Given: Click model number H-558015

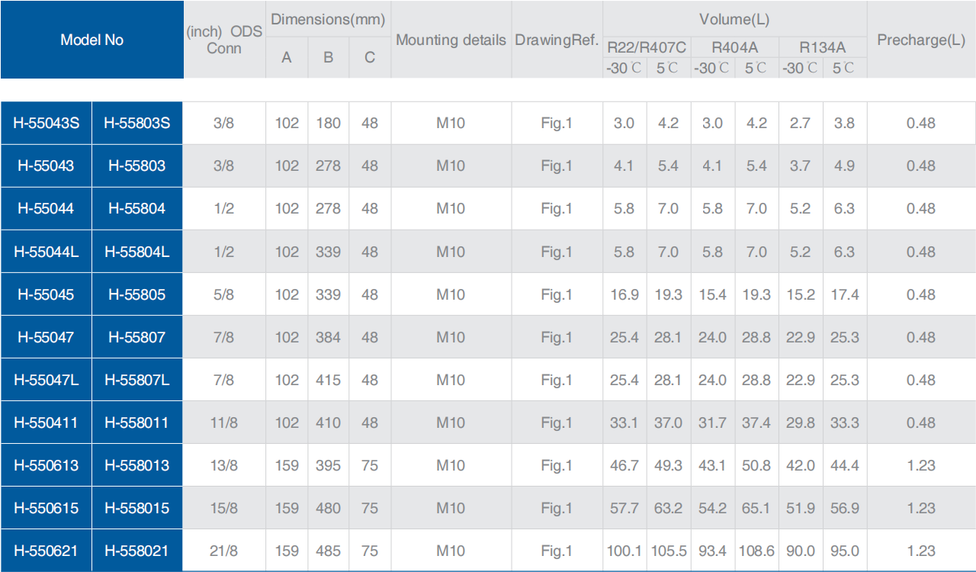Looking at the screenshot, I should (137, 508).
